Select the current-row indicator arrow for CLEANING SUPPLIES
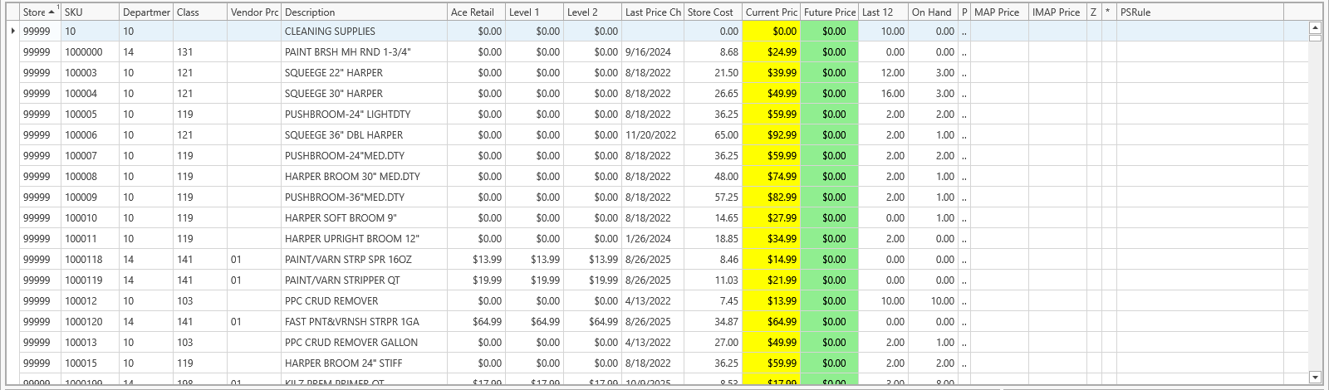Viewport: 1329px width, 390px height. point(12,32)
